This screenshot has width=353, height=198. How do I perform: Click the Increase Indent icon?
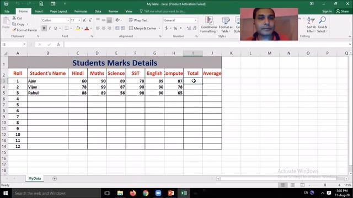click(123, 28)
